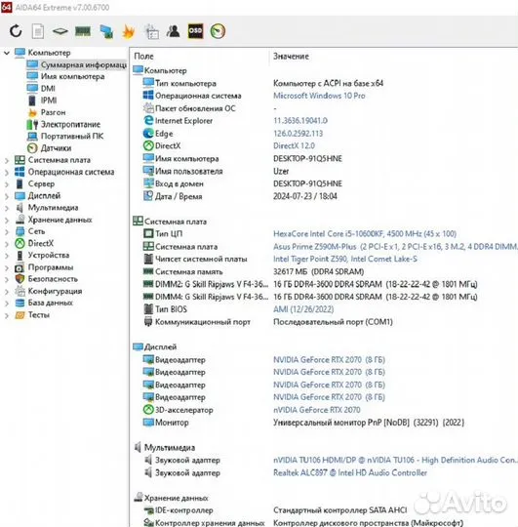Screen dimensions: 518x527
Task: Expand the Операционная система tree node
Action: coord(7,173)
